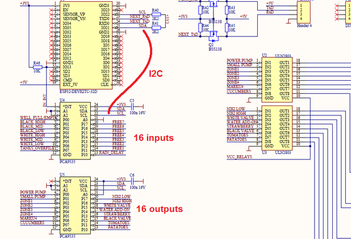Click the U4 designator above the PCA9535
The height and width of the screenshot is (239, 351).
pos(62,100)
